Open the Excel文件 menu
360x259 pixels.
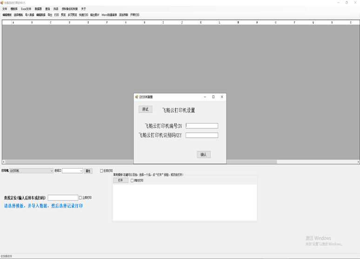pos(26,9)
